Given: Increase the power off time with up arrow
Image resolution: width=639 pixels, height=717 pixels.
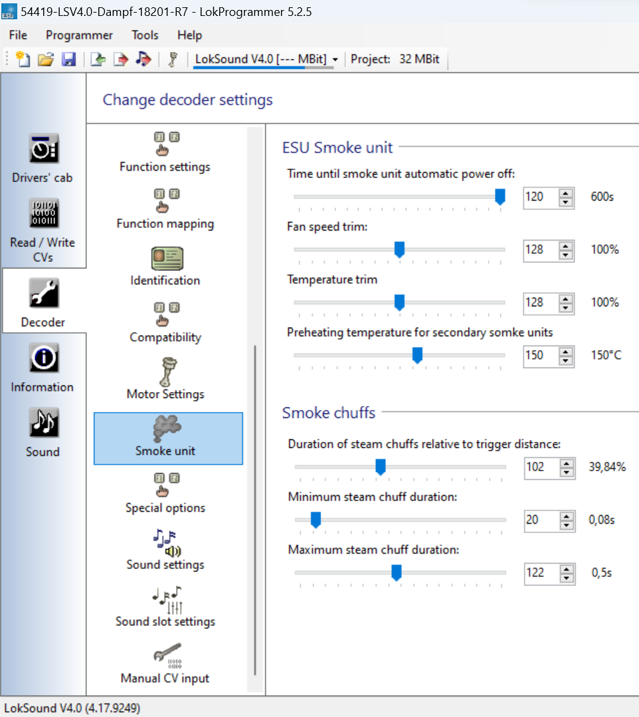Looking at the screenshot, I should coord(566,193).
